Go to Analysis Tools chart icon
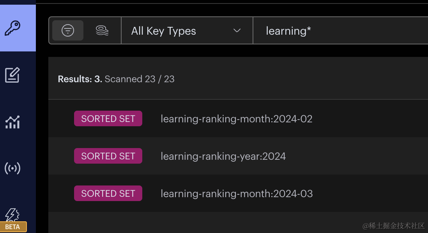Image resolution: width=428 pixels, height=233 pixels. pyautogui.click(x=12, y=122)
